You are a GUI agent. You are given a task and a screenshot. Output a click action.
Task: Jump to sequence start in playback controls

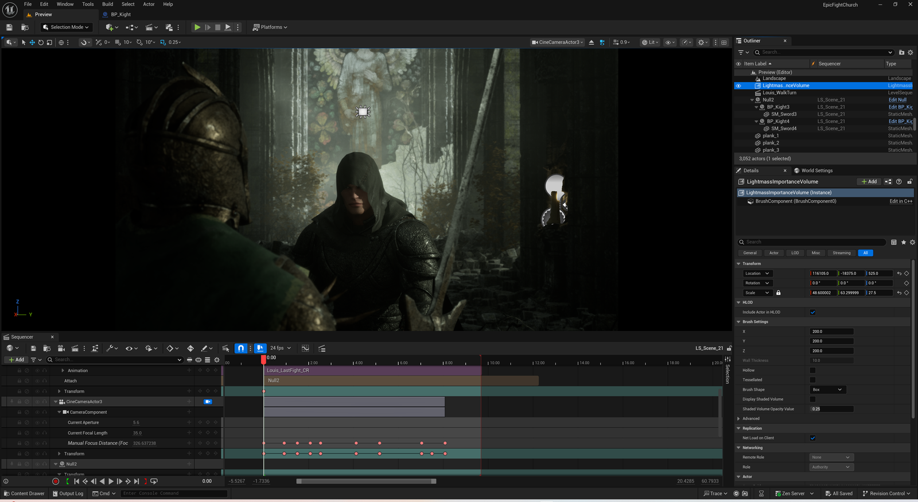(x=76, y=481)
